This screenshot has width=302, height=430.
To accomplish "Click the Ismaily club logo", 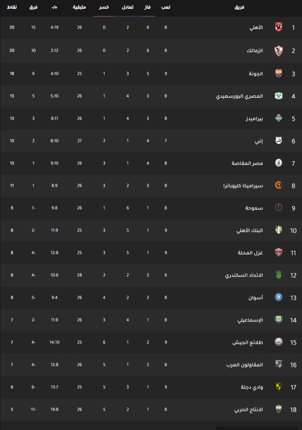I will [278, 320].
